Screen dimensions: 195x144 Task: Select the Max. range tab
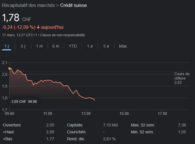123,46
